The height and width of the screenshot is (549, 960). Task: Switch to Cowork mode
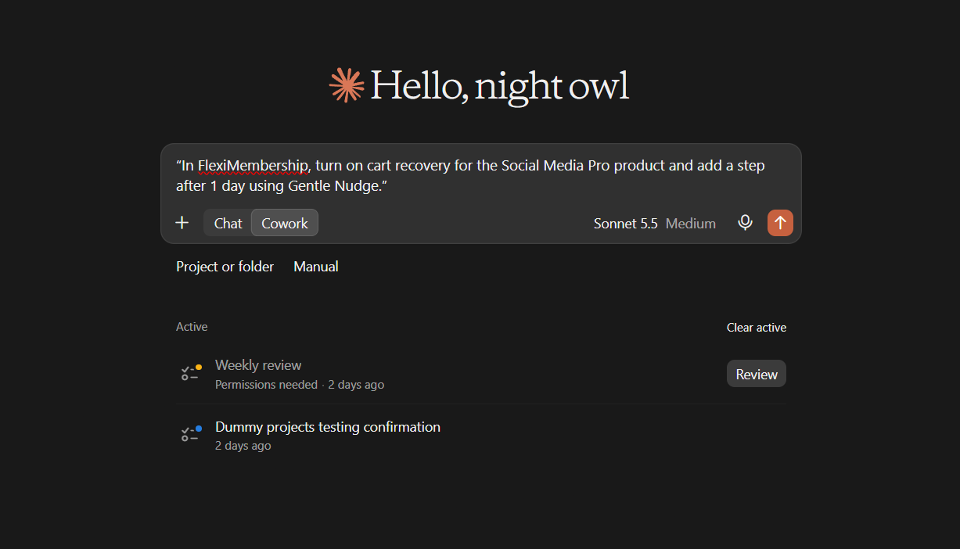click(285, 223)
